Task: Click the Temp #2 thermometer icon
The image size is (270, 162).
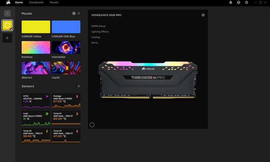Action: click(x=47, y=131)
